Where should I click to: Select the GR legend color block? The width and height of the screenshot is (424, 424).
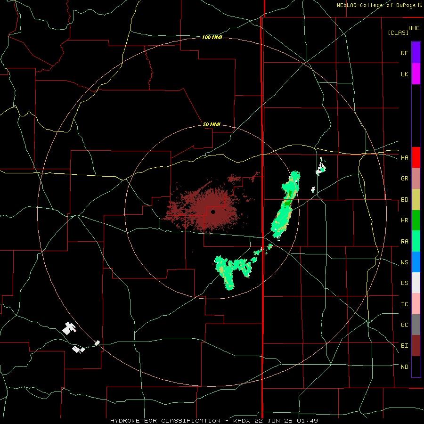pyautogui.click(x=416, y=179)
